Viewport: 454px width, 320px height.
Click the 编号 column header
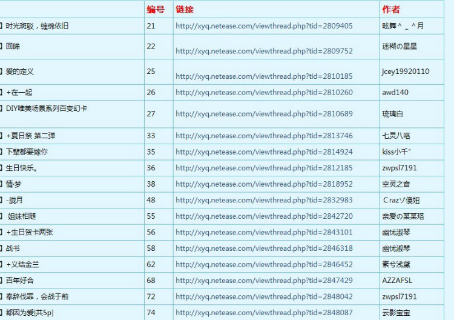tap(156, 10)
